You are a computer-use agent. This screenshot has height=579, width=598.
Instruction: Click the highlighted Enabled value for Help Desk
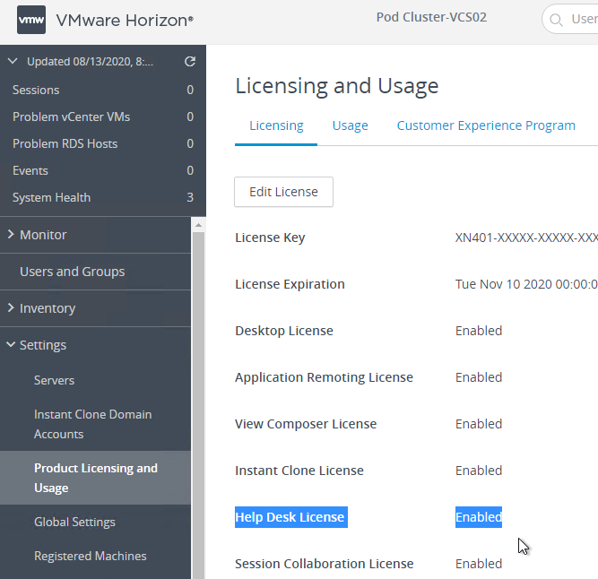(479, 517)
